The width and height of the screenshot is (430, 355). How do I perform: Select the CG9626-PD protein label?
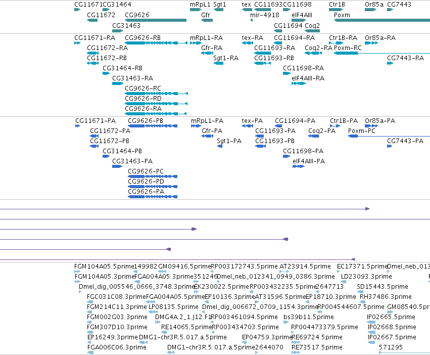pos(146,182)
